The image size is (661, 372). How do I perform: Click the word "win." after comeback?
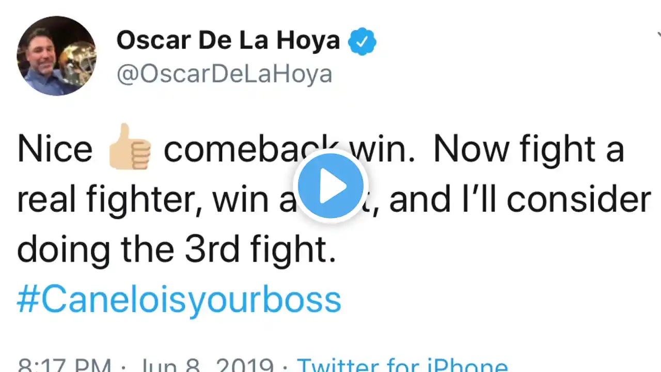coord(382,149)
